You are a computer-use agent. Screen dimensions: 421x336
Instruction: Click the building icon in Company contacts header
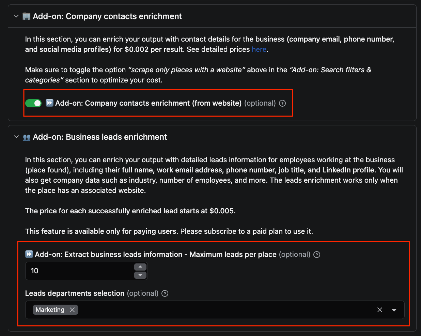pyautogui.click(x=27, y=16)
